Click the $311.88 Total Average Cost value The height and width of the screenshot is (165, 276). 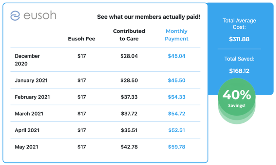(239, 39)
